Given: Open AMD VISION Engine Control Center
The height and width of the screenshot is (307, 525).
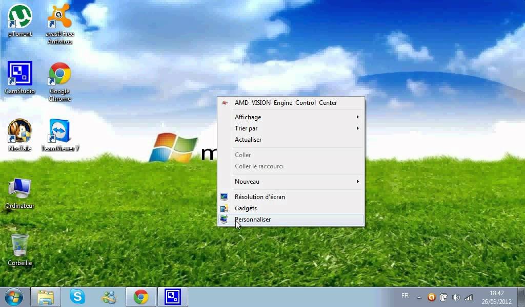Looking at the screenshot, I should [285, 102].
